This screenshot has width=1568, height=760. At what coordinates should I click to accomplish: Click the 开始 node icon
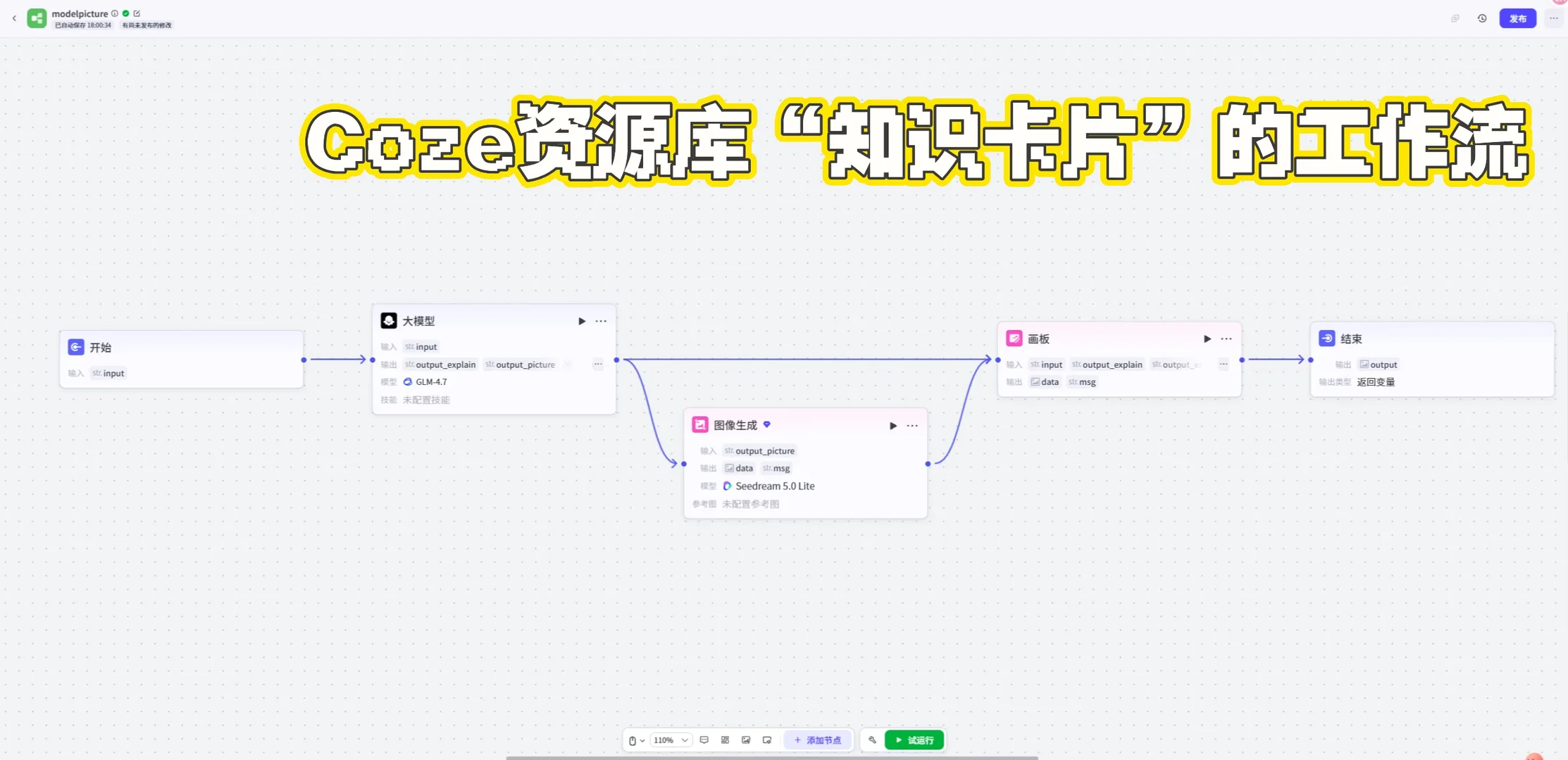[x=76, y=347]
